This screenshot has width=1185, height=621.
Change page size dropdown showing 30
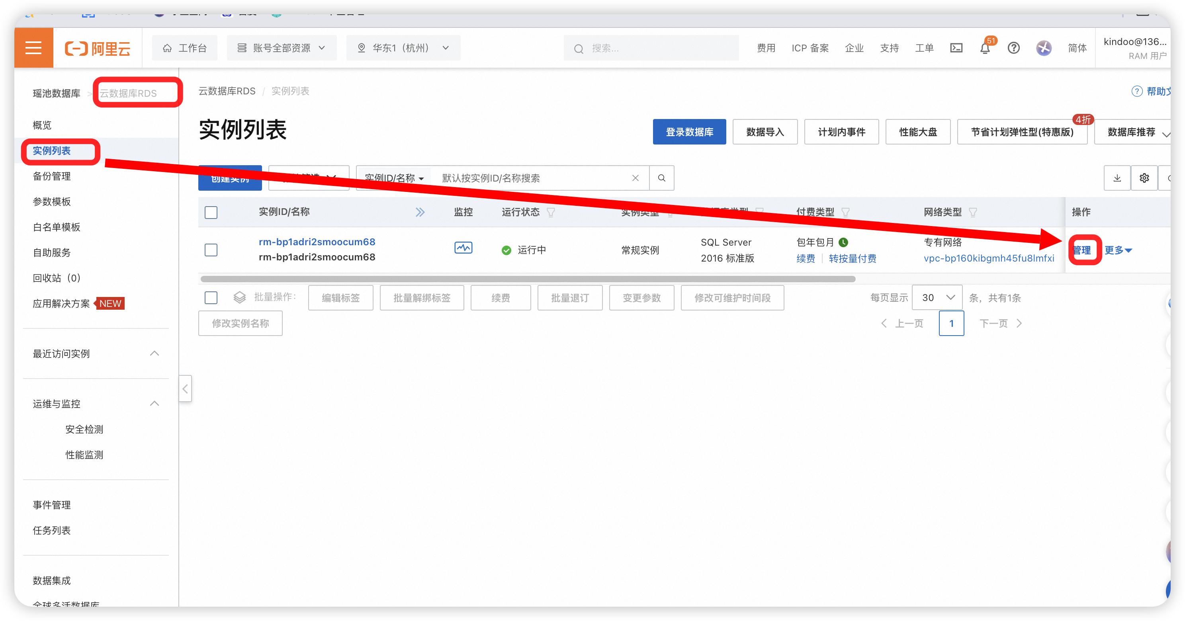[x=937, y=298]
